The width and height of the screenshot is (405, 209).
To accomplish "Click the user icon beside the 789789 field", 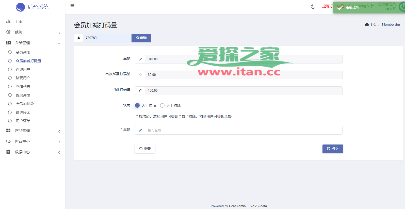I will point(79,38).
